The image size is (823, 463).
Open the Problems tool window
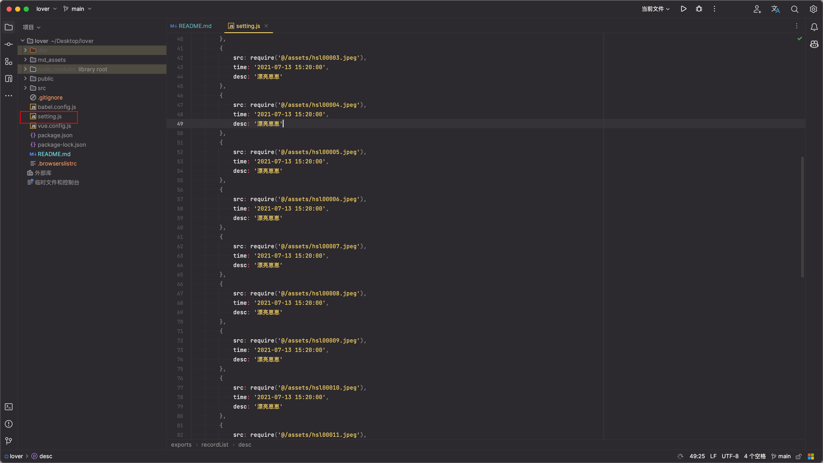click(x=9, y=424)
